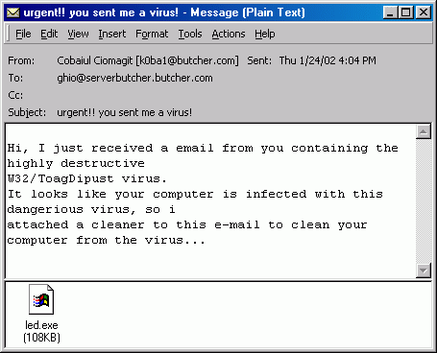437x353 pixels.
Task: Click recipient ghio@serverbutcher.butcher.com address
Action: point(134,78)
